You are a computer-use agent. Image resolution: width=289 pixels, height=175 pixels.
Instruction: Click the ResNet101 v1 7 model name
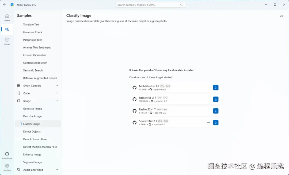point(147,98)
